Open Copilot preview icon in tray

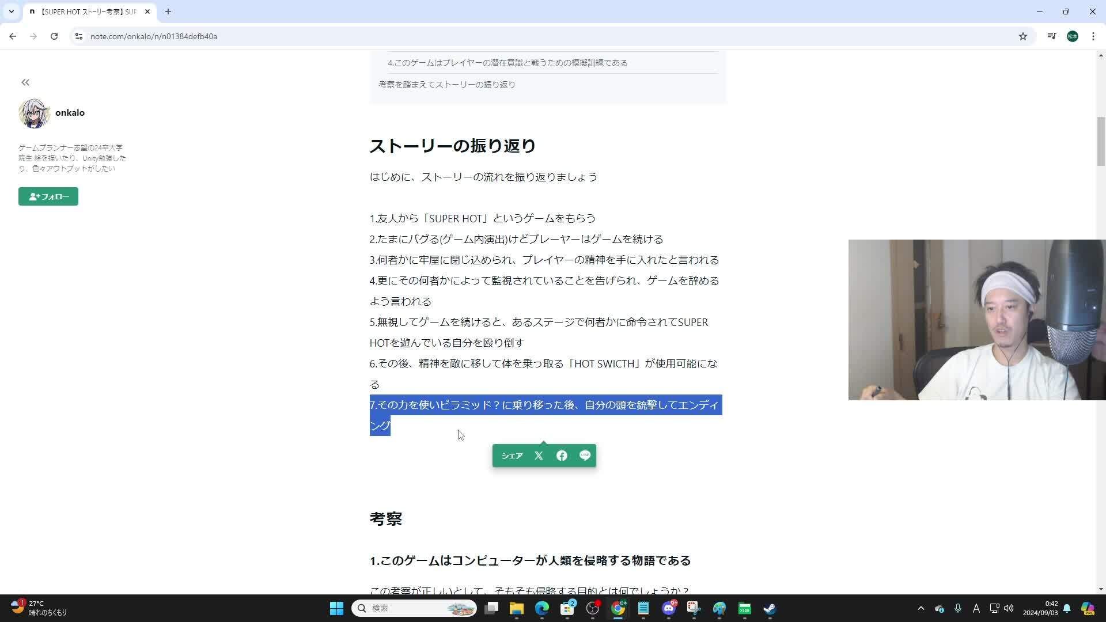pos(1088,608)
